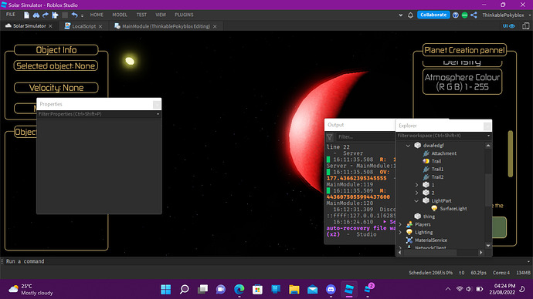Open the notifications bell
533x299 pixels.
point(410,15)
